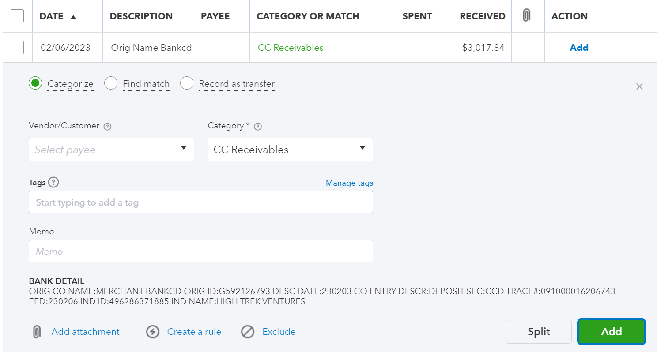Click the Manage tags link
Image resolution: width=657 pixels, height=352 pixels.
[349, 183]
